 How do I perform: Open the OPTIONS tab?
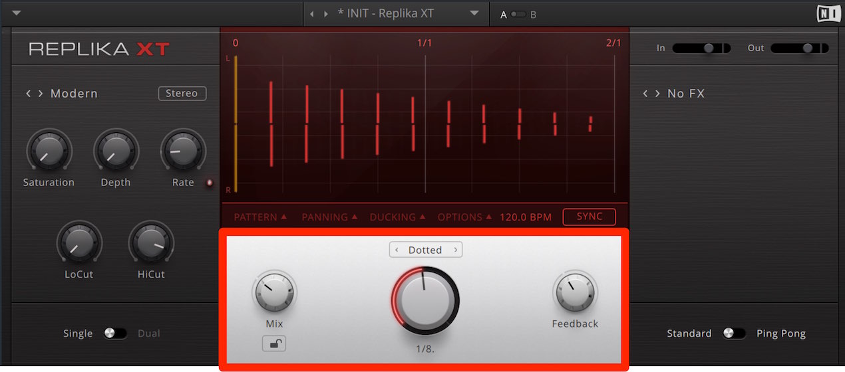[464, 217]
